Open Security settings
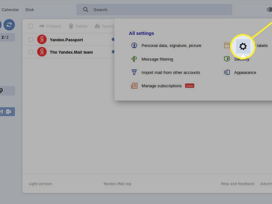Screen dimensions: 272x204 point(242,59)
